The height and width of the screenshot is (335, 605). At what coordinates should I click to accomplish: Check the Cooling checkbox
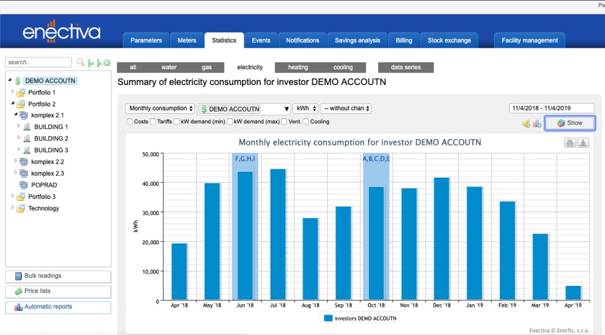(306, 122)
